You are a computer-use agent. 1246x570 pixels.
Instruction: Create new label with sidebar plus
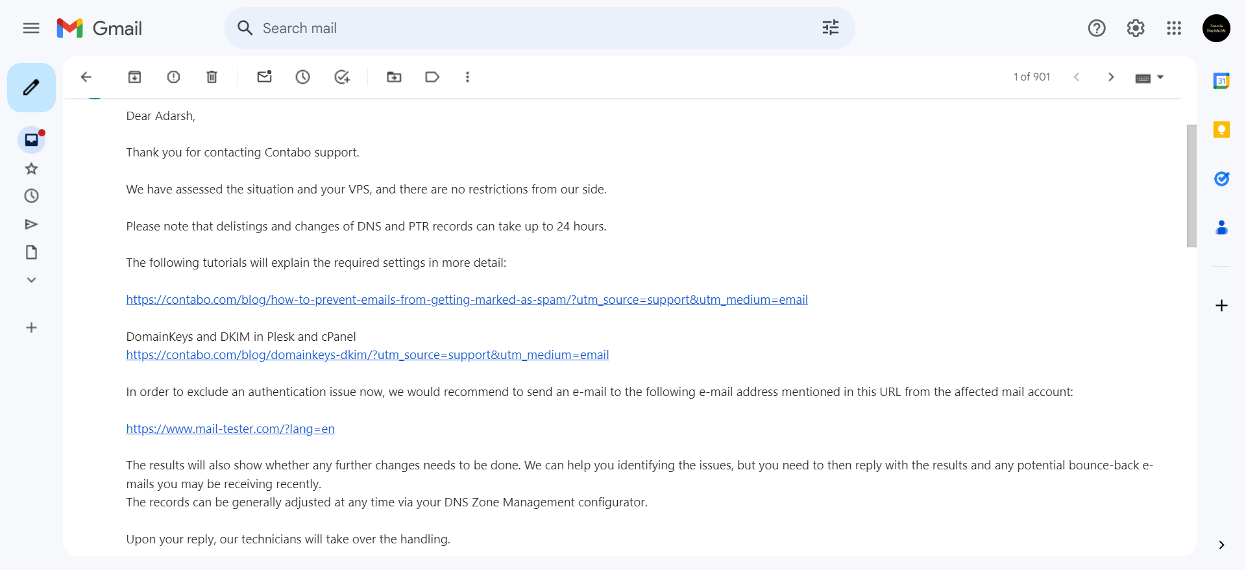tap(31, 327)
